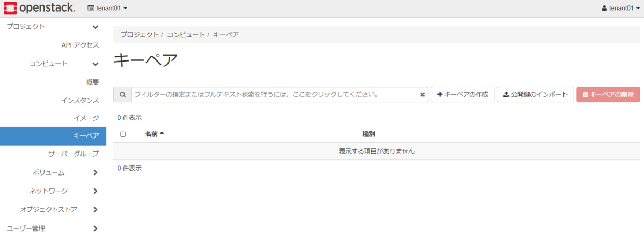
Task: Click the OpenStack logo
Action: pyautogui.click(x=39, y=8)
